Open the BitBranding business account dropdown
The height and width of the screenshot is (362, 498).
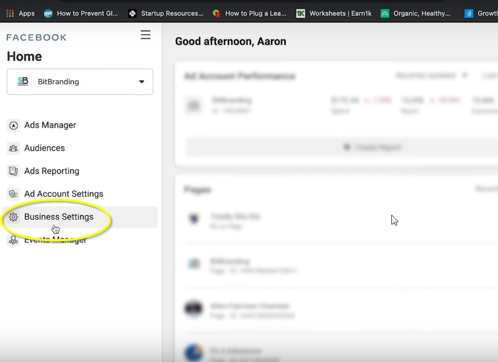(x=80, y=81)
